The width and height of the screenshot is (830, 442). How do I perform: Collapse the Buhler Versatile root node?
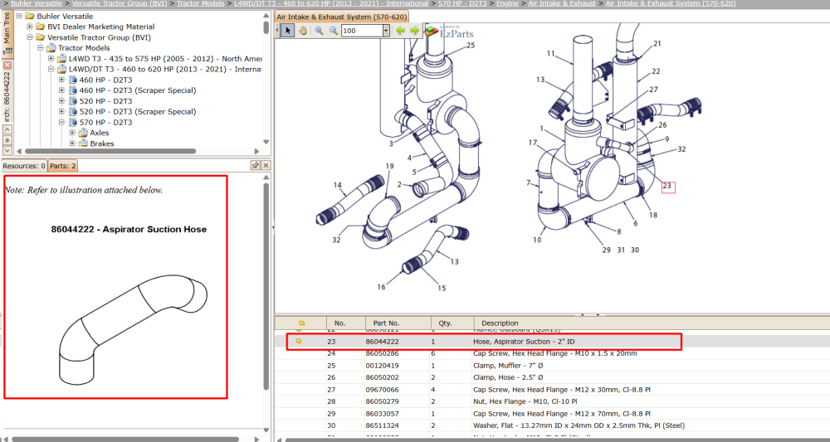click(19, 17)
